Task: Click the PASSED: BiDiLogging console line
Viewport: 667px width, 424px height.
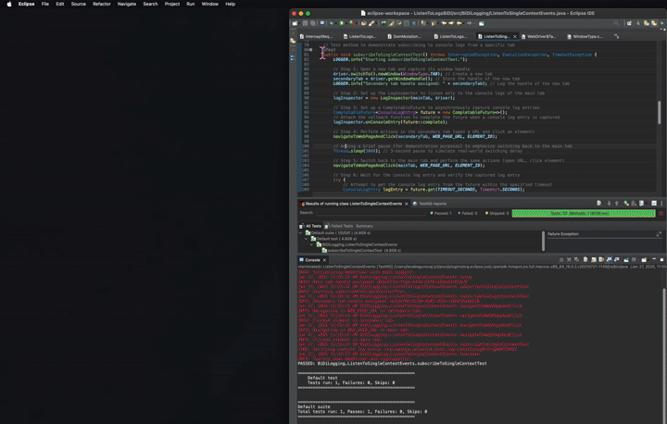Action: coord(392,364)
